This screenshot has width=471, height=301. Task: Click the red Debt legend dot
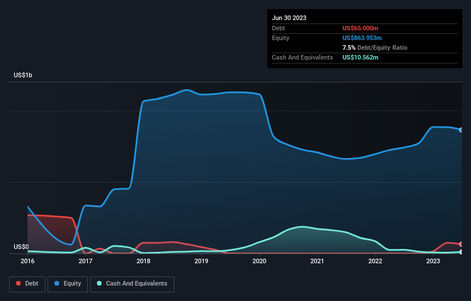(x=18, y=283)
